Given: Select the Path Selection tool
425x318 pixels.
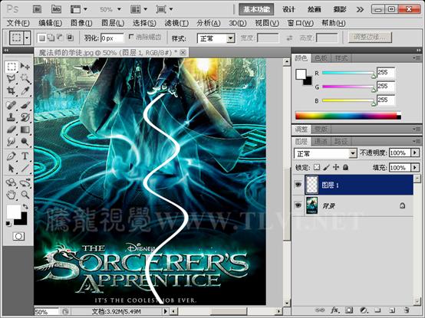Looking at the screenshot, I should tap(11, 168).
